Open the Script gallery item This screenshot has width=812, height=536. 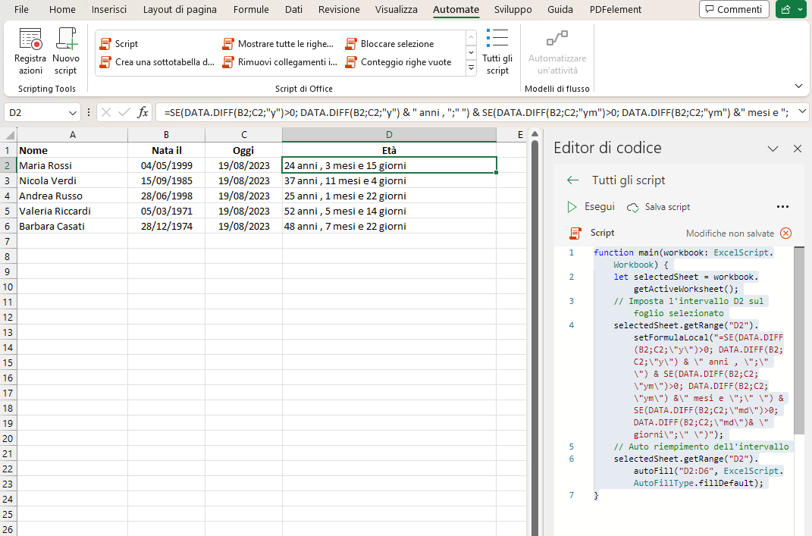point(119,44)
